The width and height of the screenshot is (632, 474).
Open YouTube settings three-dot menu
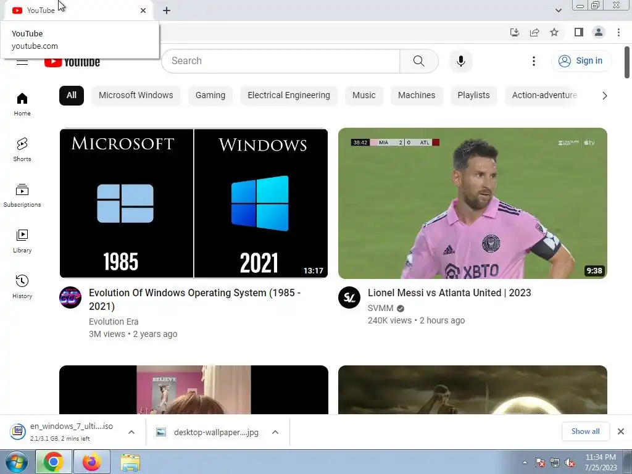[534, 61]
